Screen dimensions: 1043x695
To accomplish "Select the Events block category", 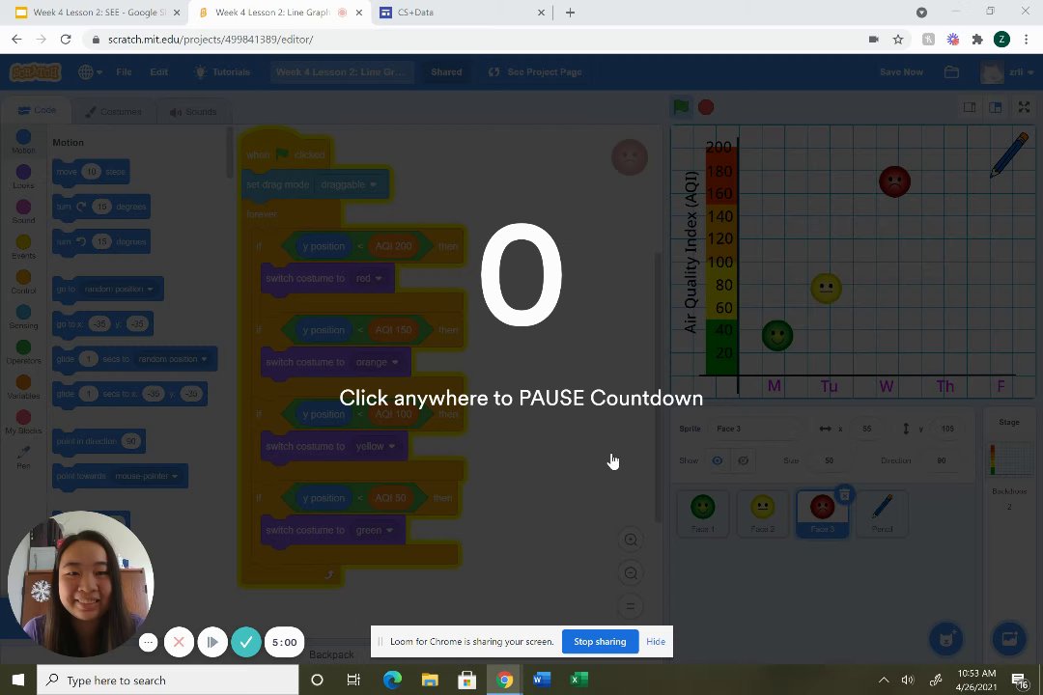I will coord(23,246).
